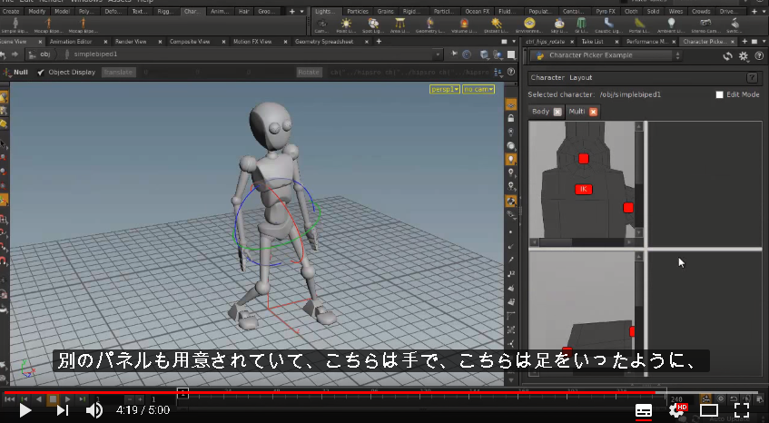Close the Body picker tab
Image resolution: width=769 pixels, height=423 pixels.
557,112
